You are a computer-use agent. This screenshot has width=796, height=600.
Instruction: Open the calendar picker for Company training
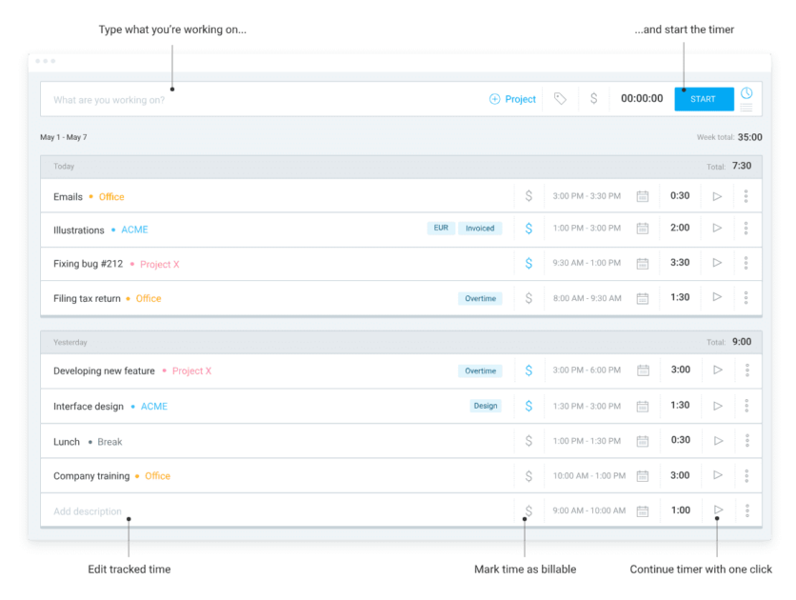click(643, 475)
